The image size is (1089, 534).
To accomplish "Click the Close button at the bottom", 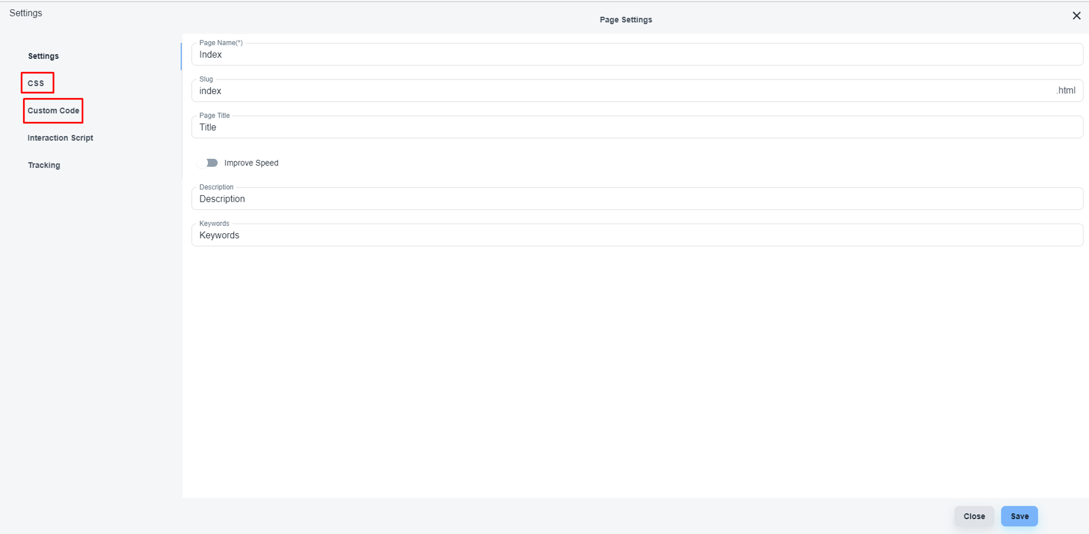I will 974,516.
